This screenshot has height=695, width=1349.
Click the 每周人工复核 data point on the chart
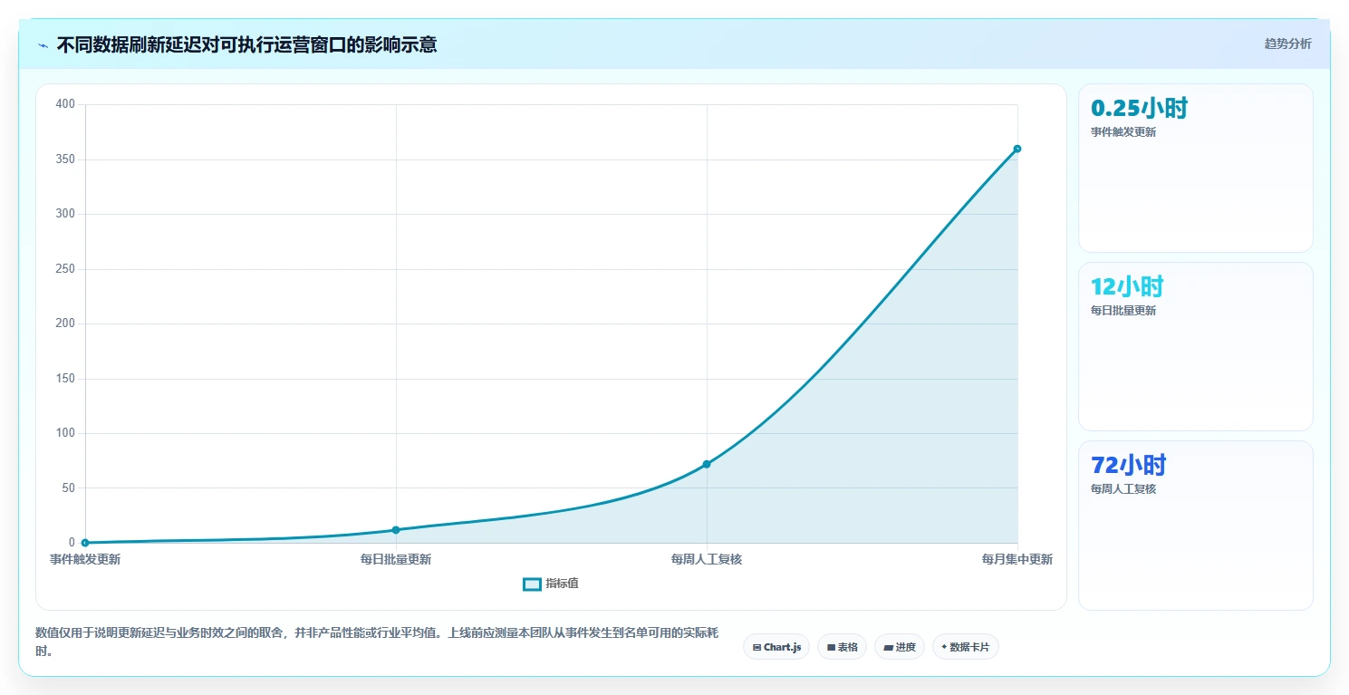click(707, 464)
